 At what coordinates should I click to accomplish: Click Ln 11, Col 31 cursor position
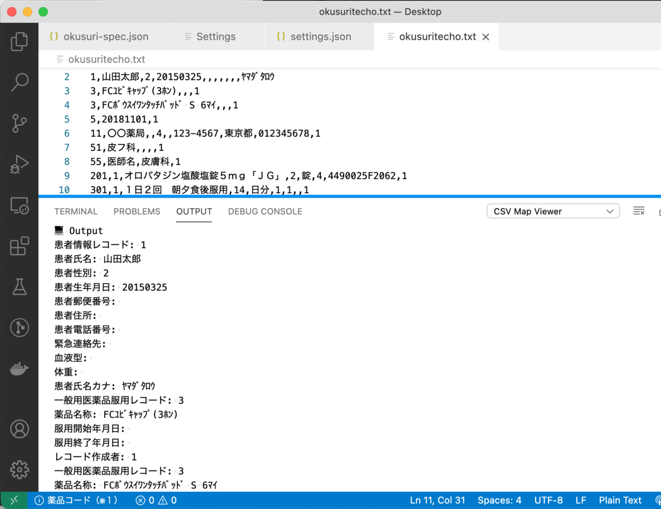(437, 500)
